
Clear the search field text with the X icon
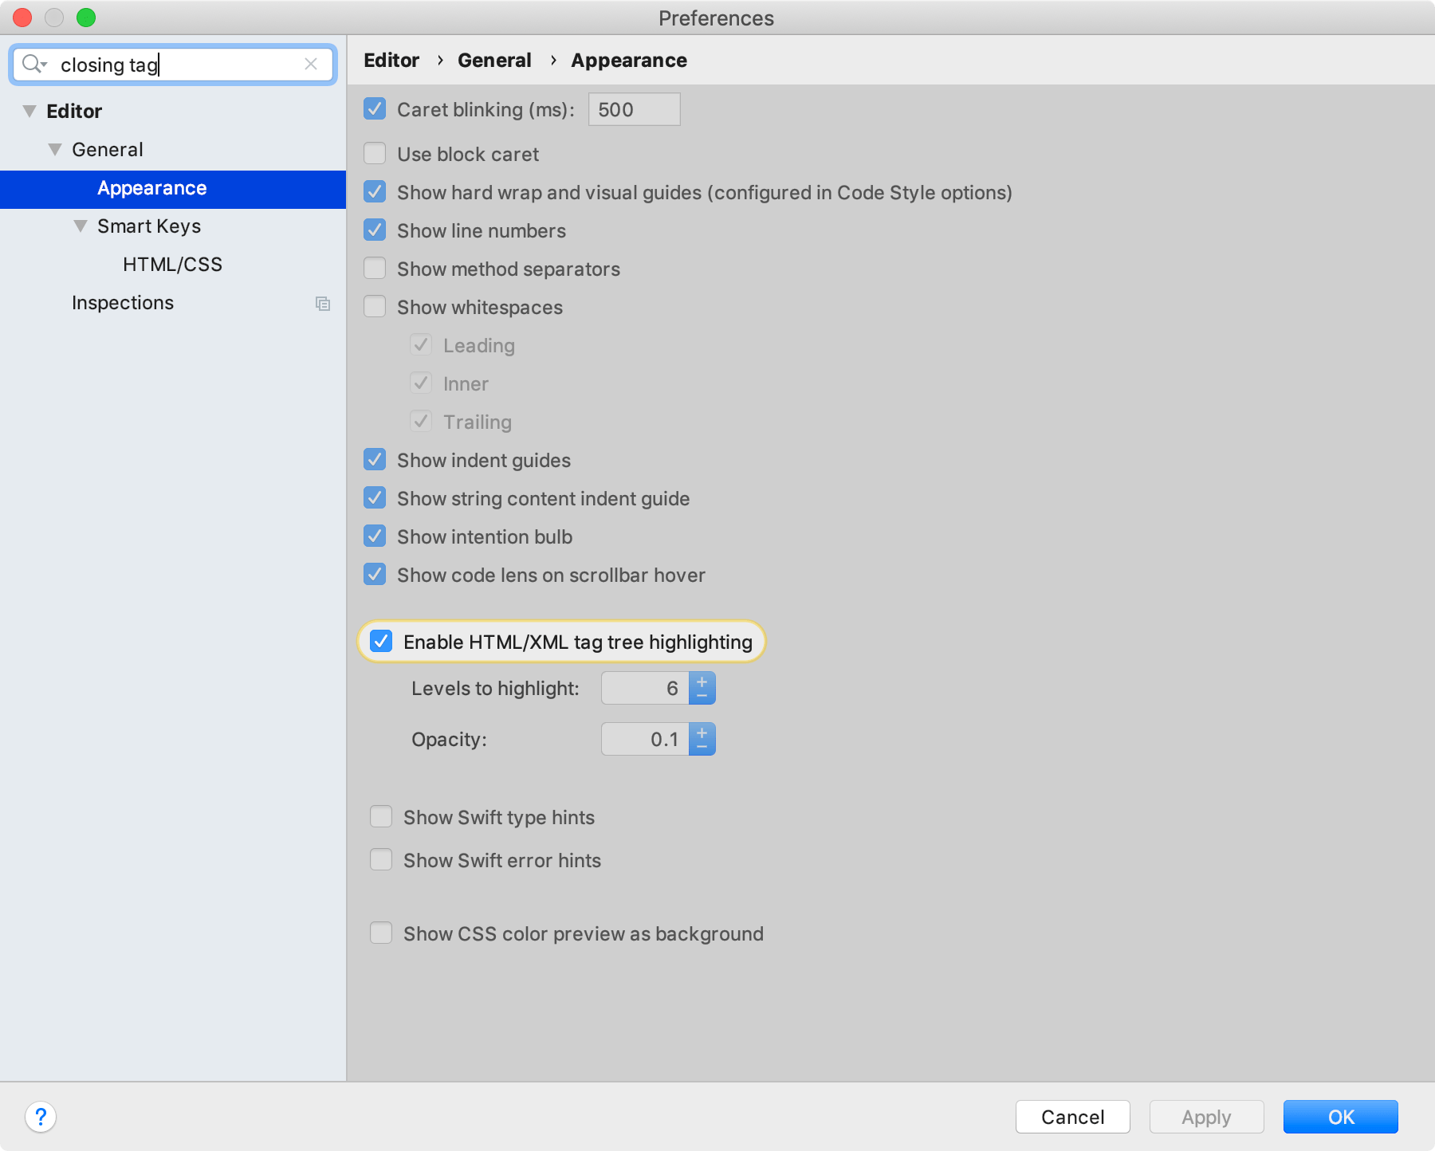(311, 64)
